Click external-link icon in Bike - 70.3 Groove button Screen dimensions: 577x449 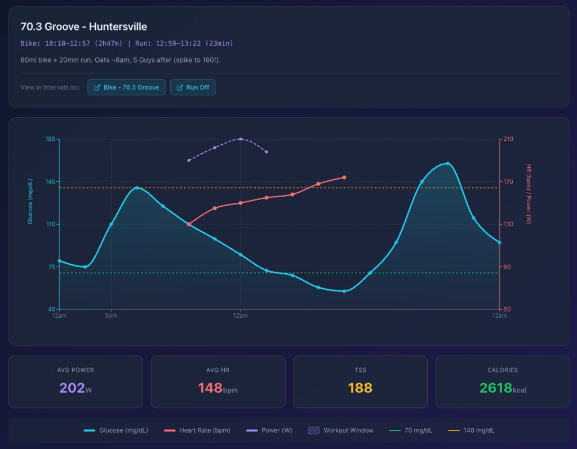pyautogui.click(x=97, y=88)
